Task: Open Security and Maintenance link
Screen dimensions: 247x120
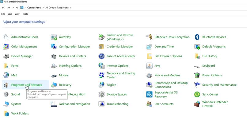Action: tap(219, 85)
